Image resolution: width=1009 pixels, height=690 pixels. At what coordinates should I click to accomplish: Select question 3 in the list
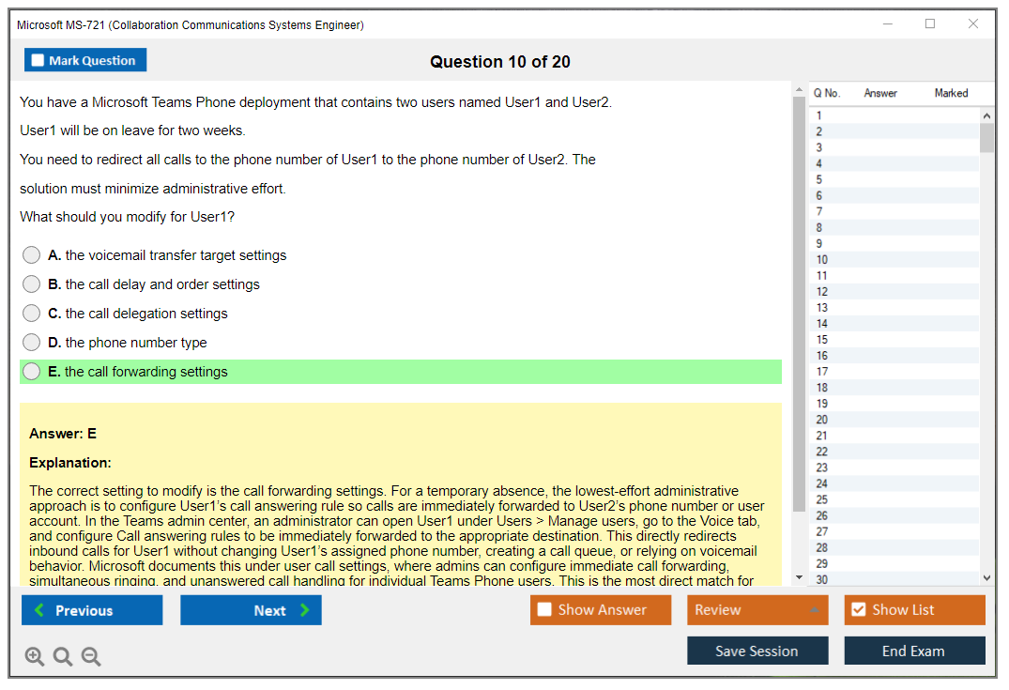[x=894, y=147]
